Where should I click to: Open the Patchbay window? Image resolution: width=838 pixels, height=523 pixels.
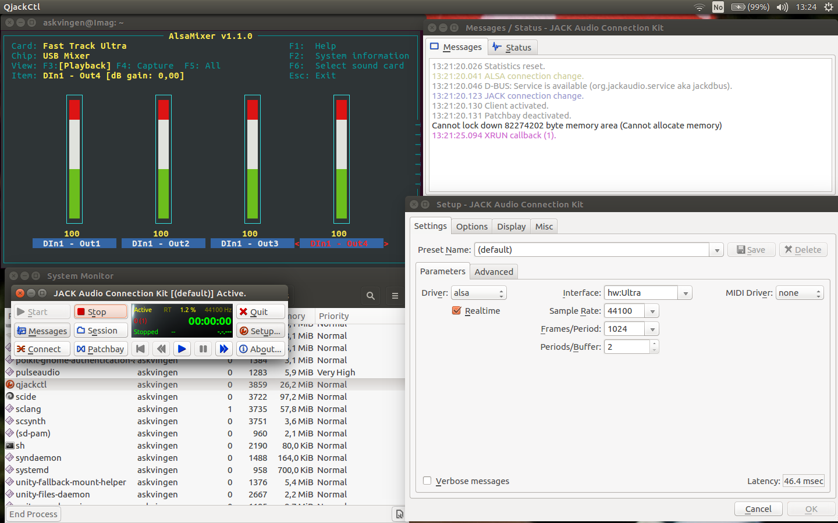[101, 349]
